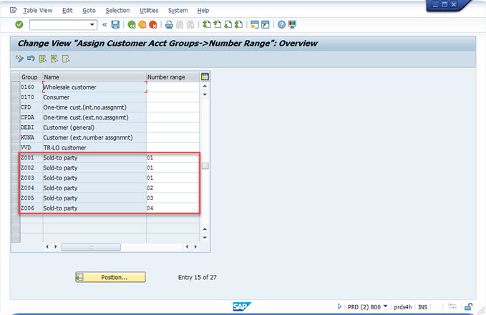Click the INS insert mode indicator
Image resolution: width=486 pixels, height=315 pixels.
coord(422,307)
